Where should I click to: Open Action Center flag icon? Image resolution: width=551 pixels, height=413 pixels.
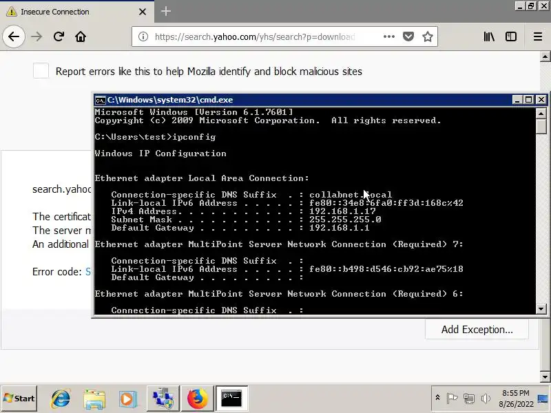point(452,398)
